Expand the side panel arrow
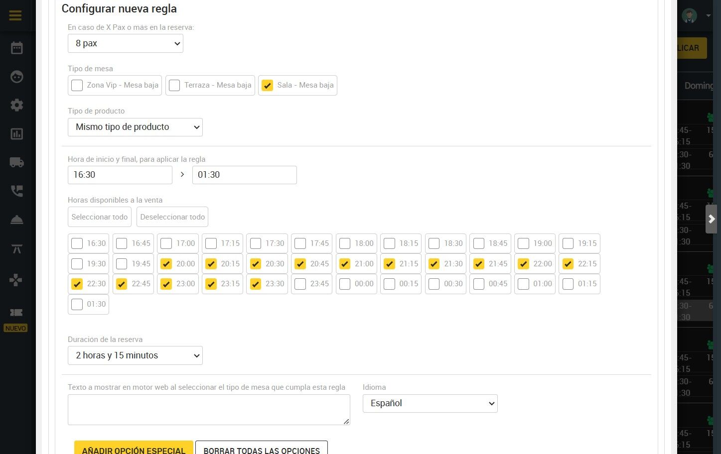 [712, 219]
